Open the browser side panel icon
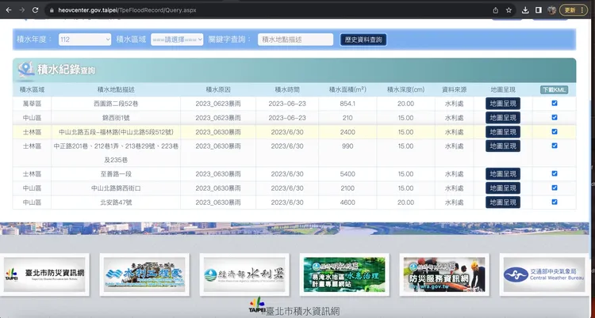This screenshot has height=318, width=595. tap(539, 10)
